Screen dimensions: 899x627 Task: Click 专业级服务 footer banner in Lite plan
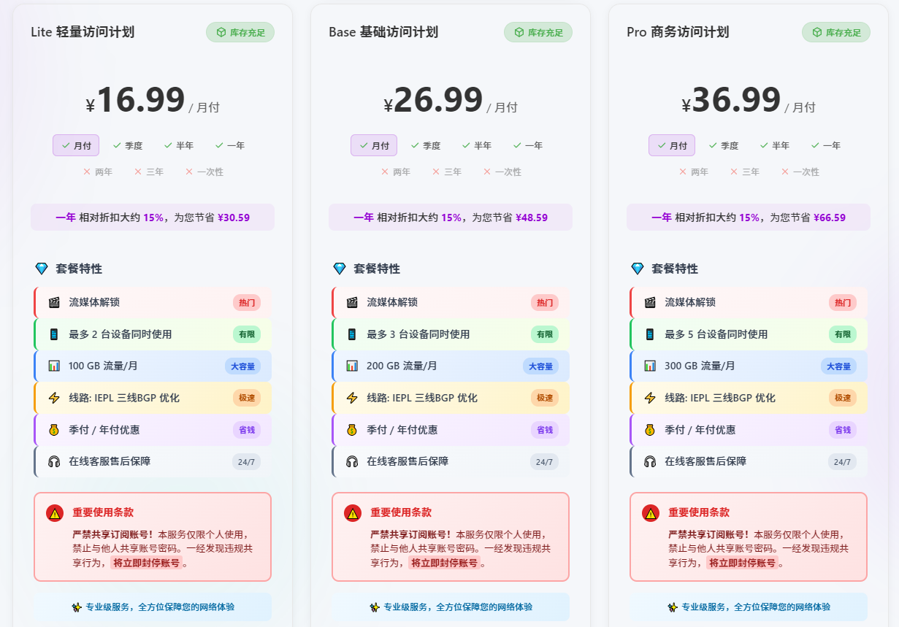pos(153,607)
